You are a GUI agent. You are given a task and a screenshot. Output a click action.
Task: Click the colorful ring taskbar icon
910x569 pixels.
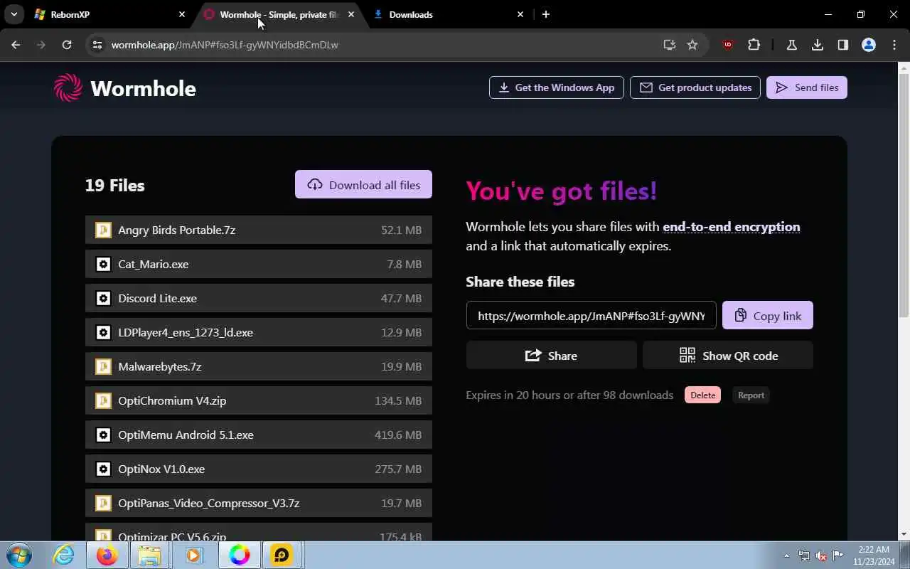click(240, 555)
